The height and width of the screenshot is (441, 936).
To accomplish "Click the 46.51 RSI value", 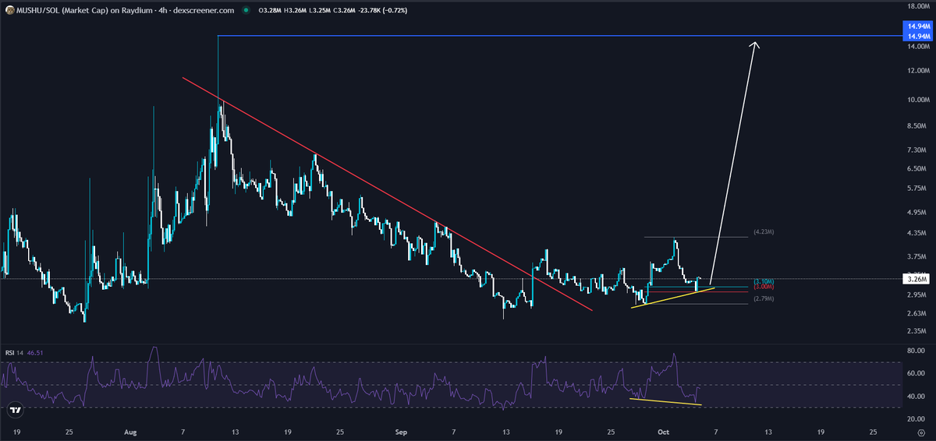I will 34,352.
